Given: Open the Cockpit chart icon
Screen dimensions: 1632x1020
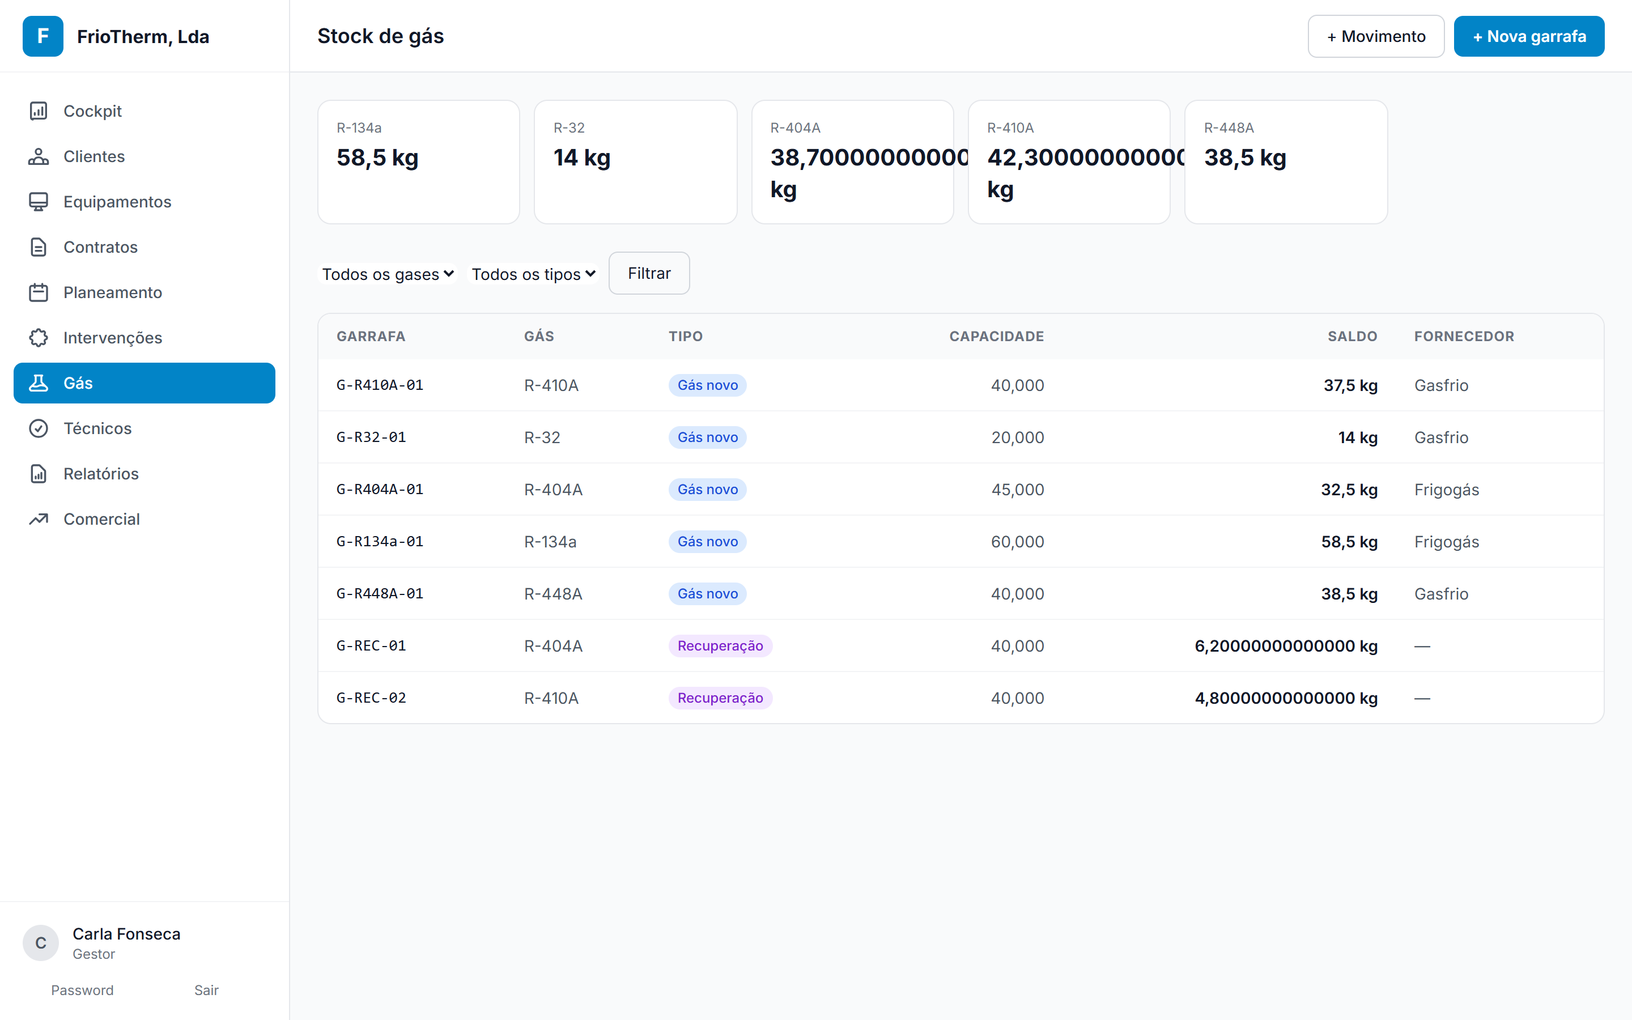Looking at the screenshot, I should pyautogui.click(x=39, y=110).
